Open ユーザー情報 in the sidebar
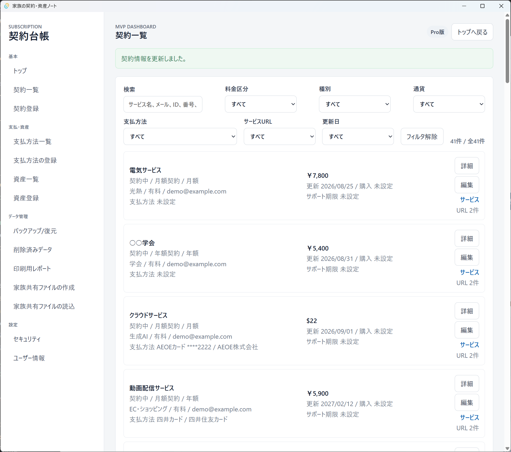Viewport: 511px width, 452px height. point(29,358)
